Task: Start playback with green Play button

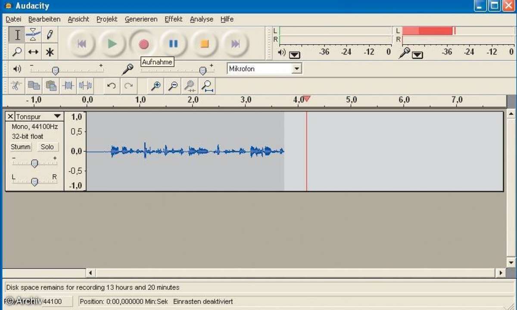Action: (x=112, y=43)
